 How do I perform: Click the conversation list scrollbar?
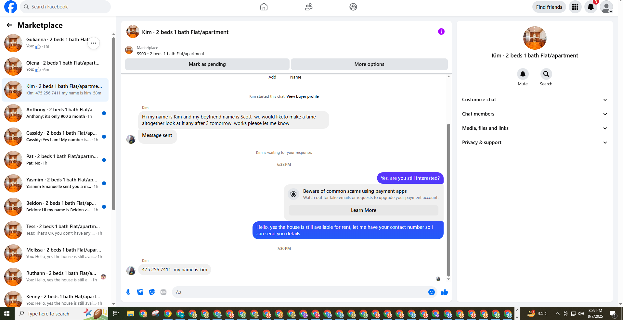pos(113,123)
